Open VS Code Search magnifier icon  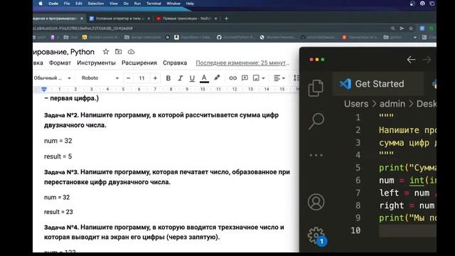tap(316, 121)
